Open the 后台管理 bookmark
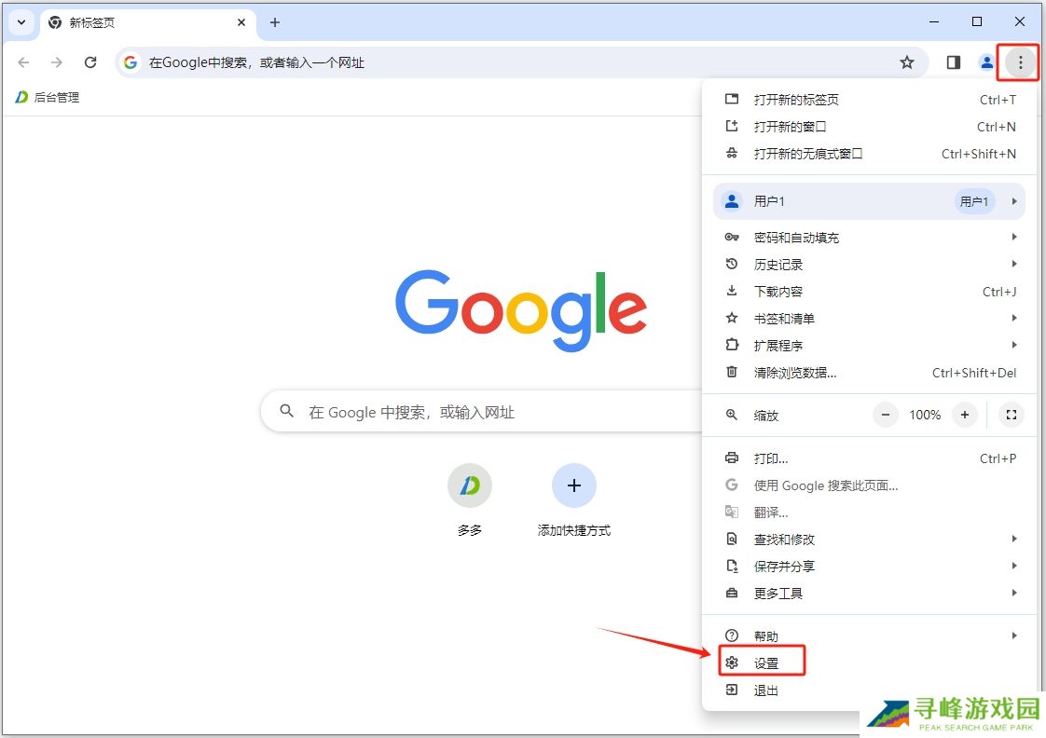The width and height of the screenshot is (1046, 738). click(x=48, y=97)
